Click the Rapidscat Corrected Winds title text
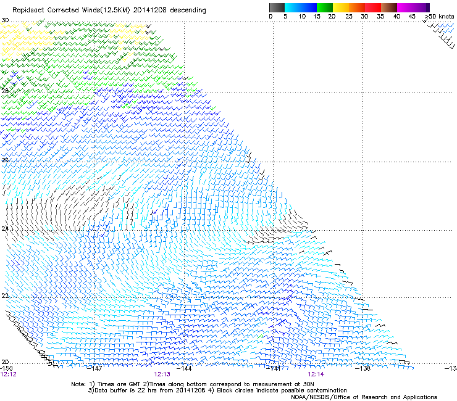457x401 pixels. tap(109, 10)
